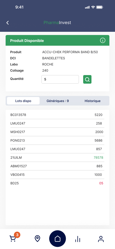The height and width of the screenshot is (249, 115).
Task: Select the Lots dispo tab
Action: point(23,101)
